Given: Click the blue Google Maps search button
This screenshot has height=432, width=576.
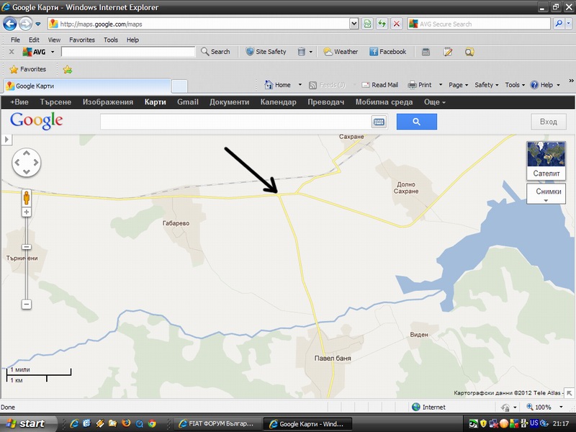Looking at the screenshot, I should point(415,122).
